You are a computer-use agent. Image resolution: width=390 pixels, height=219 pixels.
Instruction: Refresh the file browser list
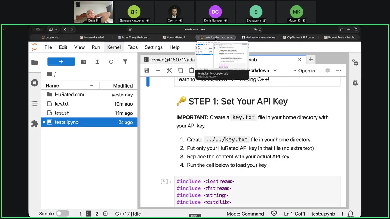point(111,62)
